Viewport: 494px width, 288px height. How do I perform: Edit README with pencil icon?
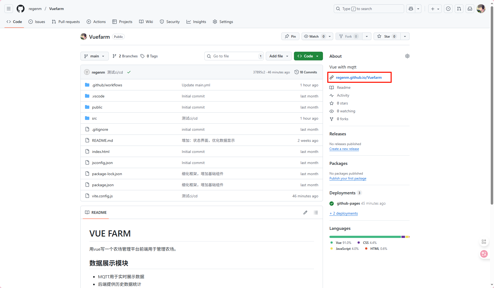[305, 212]
